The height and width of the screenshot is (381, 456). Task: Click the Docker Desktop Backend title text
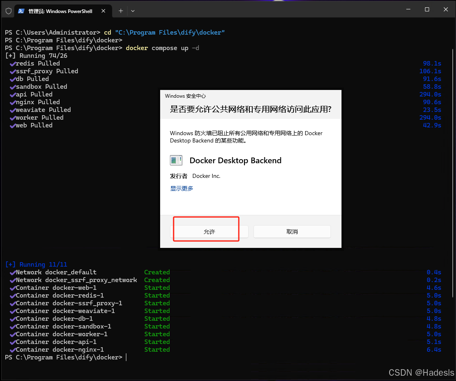tap(236, 160)
